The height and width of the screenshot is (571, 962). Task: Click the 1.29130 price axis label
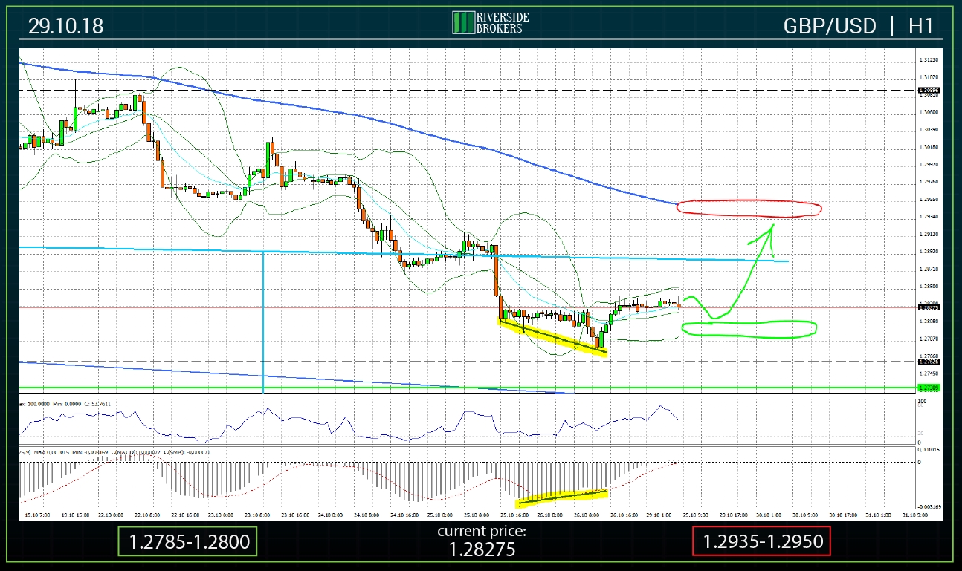[x=929, y=234]
